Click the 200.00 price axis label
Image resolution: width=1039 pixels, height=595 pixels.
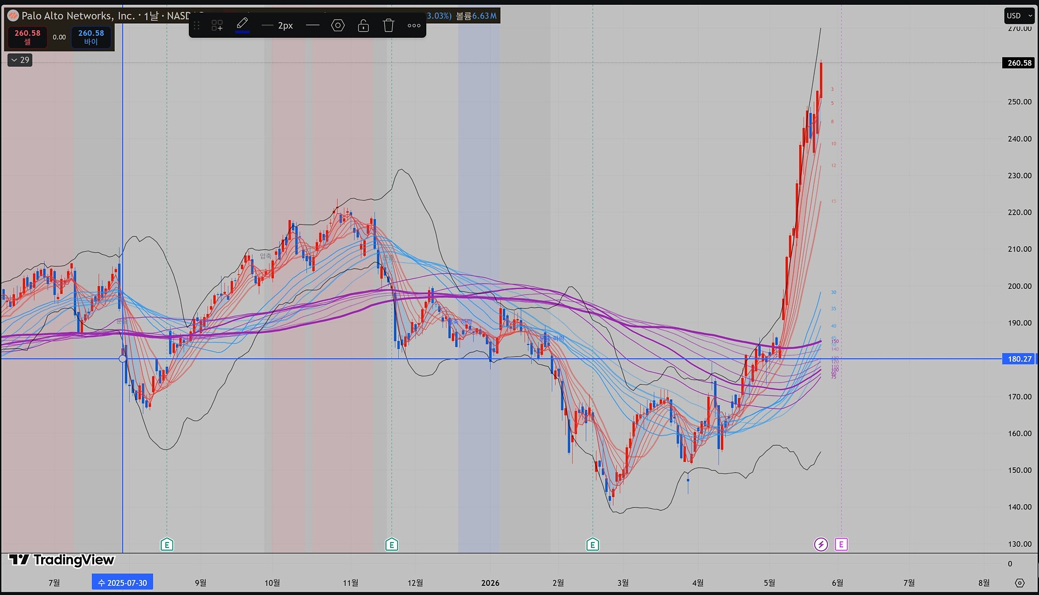[x=1020, y=286]
